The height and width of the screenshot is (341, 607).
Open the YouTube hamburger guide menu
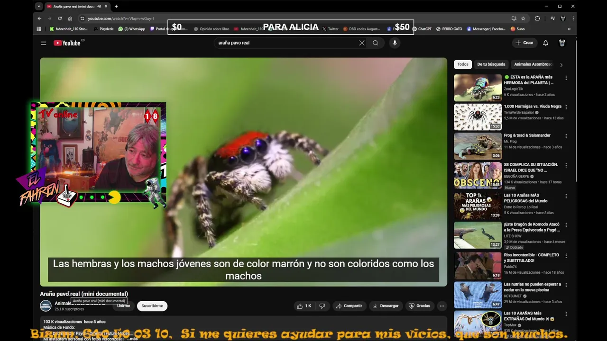coord(43,43)
